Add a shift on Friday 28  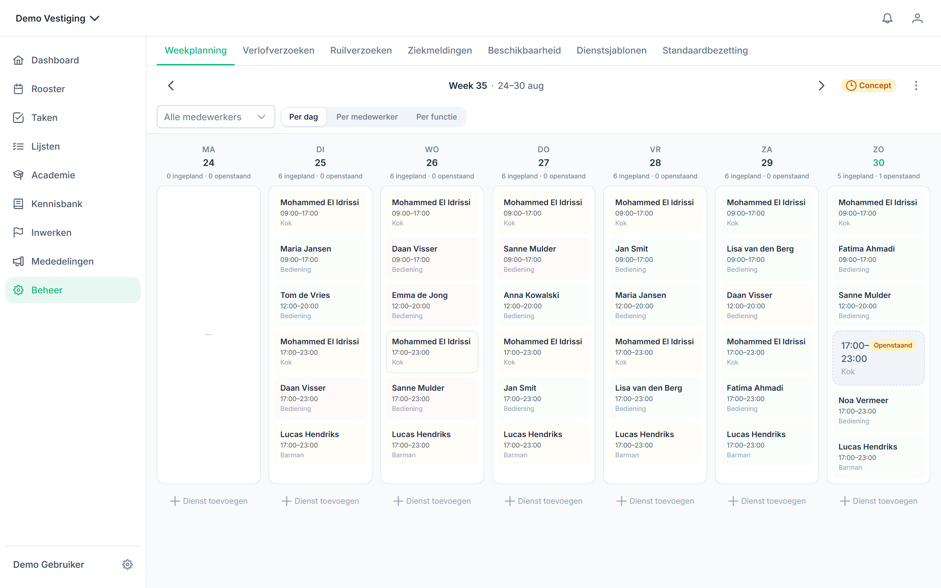(x=655, y=501)
